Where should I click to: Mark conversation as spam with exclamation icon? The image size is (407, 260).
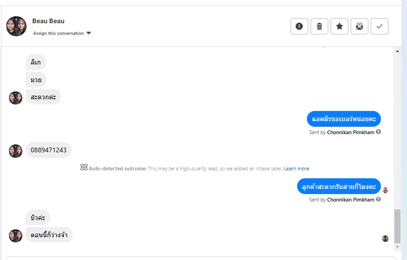pyautogui.click(x=299, y=26)
